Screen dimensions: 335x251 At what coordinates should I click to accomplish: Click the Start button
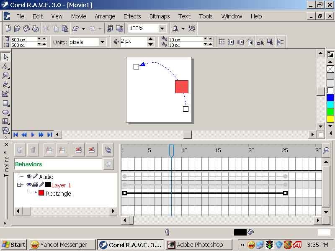14,245
